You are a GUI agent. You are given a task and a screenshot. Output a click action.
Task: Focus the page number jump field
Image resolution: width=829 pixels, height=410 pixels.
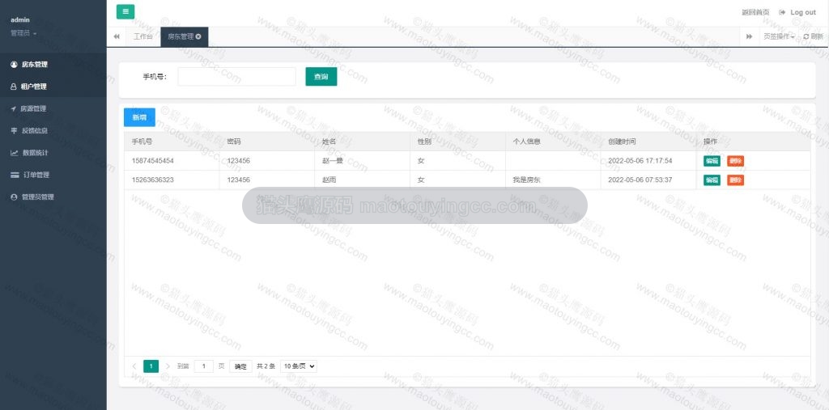(203, 366)
